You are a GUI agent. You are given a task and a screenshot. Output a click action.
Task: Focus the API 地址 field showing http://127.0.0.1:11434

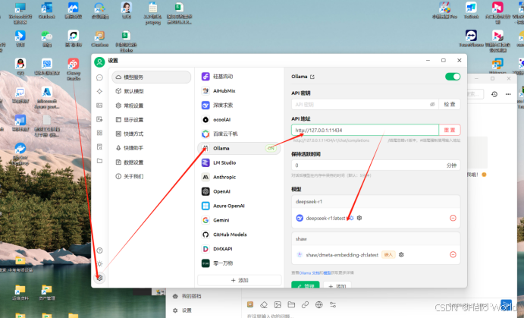pyautogui.click(x=365, y=130)
